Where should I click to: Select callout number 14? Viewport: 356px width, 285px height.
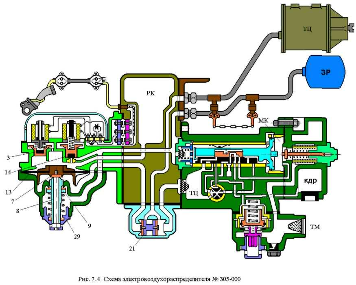(x=8, y=172)
